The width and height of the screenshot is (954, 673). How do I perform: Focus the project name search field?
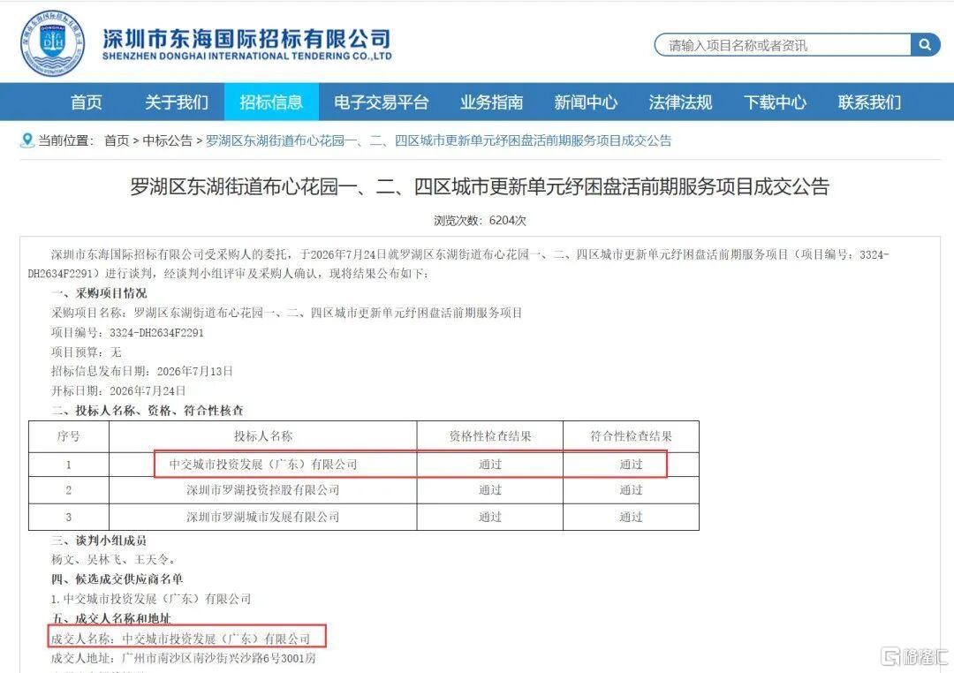(x=783, y=45)
